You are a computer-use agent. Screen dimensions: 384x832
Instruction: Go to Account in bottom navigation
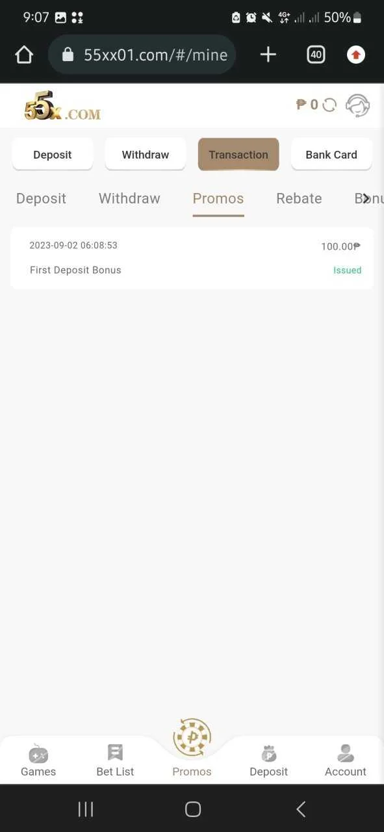pyautogui.click(x=346, y=762)
